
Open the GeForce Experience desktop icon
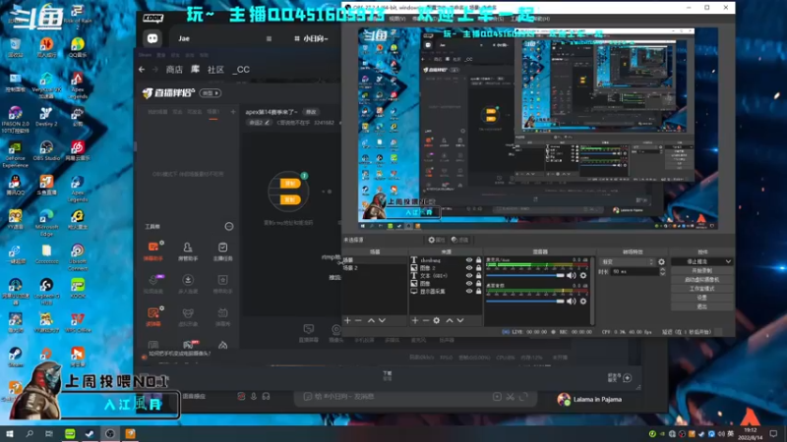[x=15, y=155]
